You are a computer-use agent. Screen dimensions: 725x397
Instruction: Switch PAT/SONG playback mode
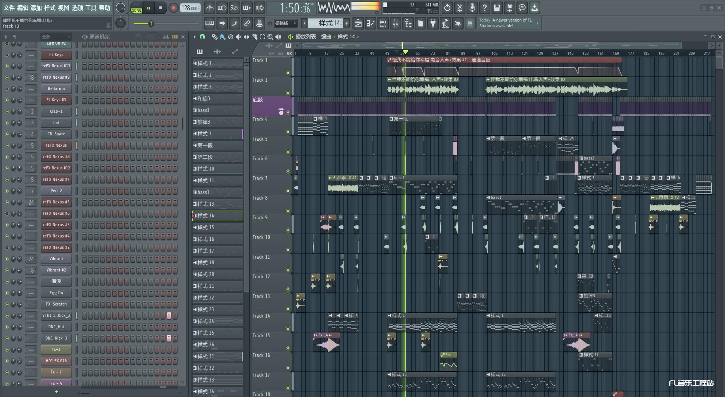pos(137,8)
